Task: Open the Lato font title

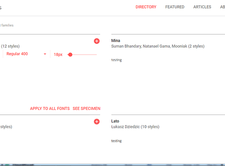Action: click(115, 121)
